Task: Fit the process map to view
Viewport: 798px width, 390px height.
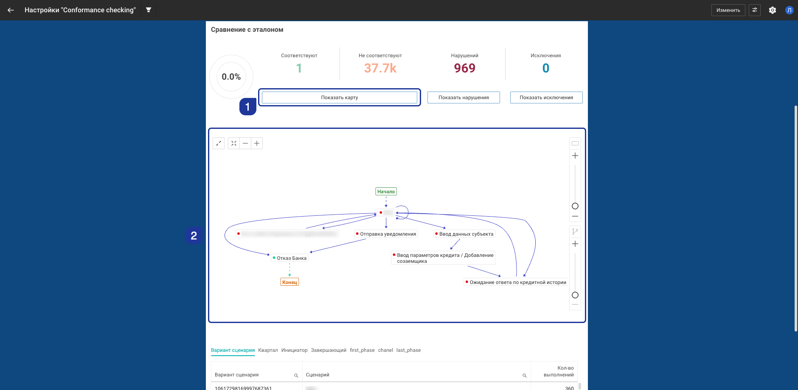Action: [x=234, y=143]
